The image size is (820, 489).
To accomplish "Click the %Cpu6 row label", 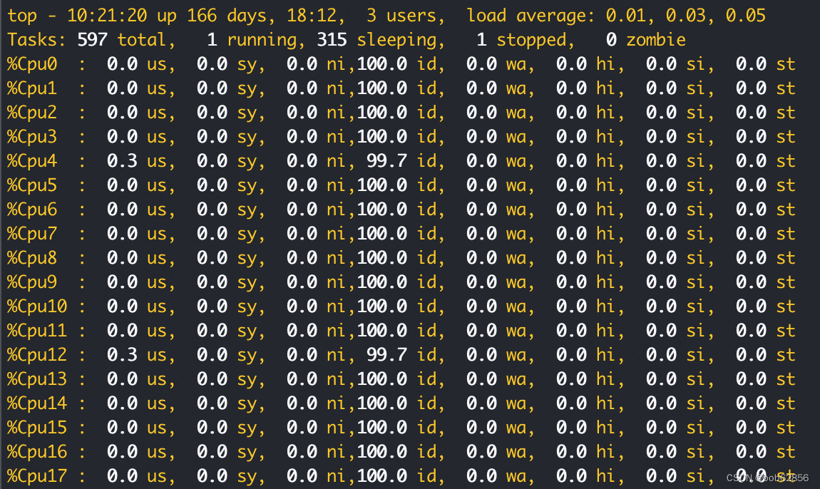I will click(x=32, y=210).
